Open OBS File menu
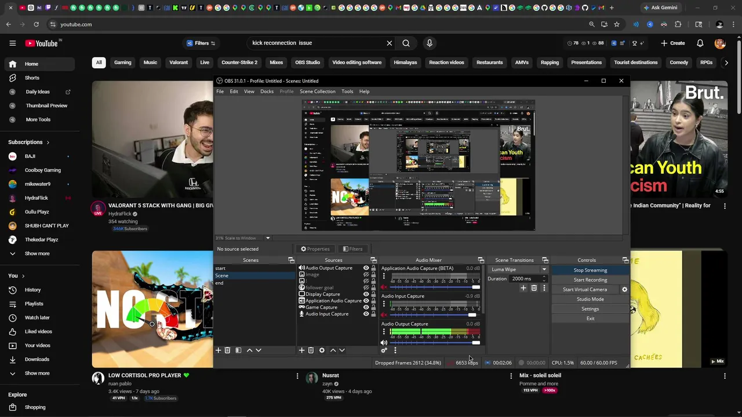Screen dimensions: 742x417 coord(220,92)
